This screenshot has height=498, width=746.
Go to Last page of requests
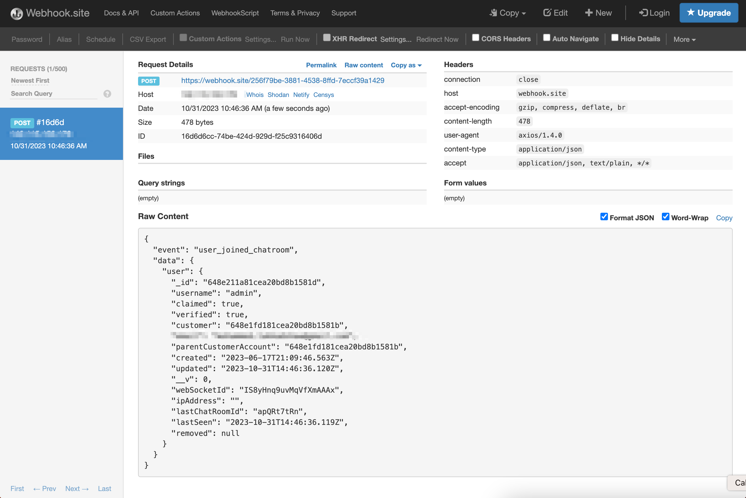104,488
